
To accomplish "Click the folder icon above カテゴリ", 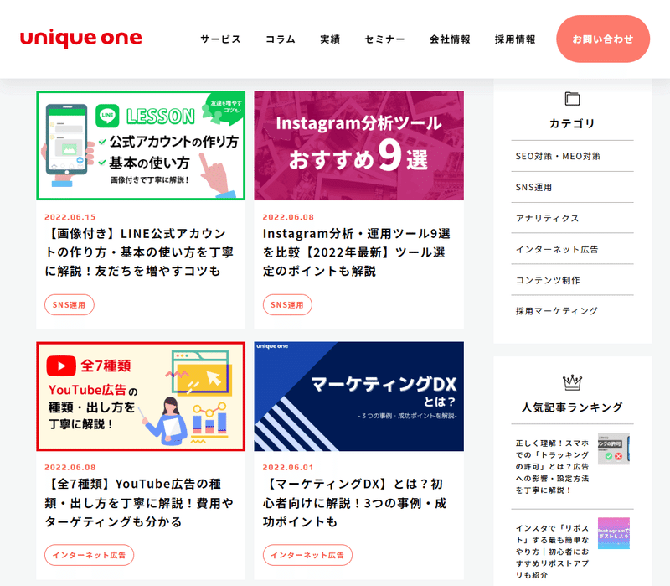I will 572,99.
